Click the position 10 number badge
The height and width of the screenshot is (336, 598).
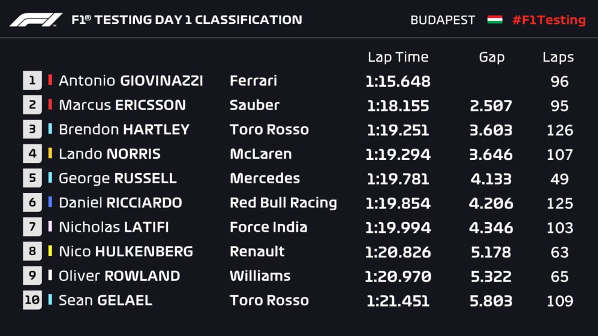32,301
